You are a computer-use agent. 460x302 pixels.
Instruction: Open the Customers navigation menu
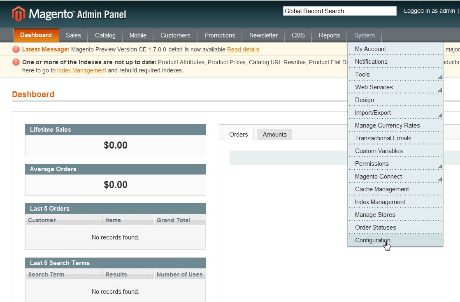click(x=175, y=35)
